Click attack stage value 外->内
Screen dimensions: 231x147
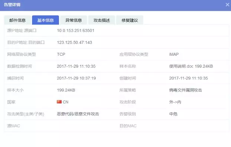(x=175, y=102)
